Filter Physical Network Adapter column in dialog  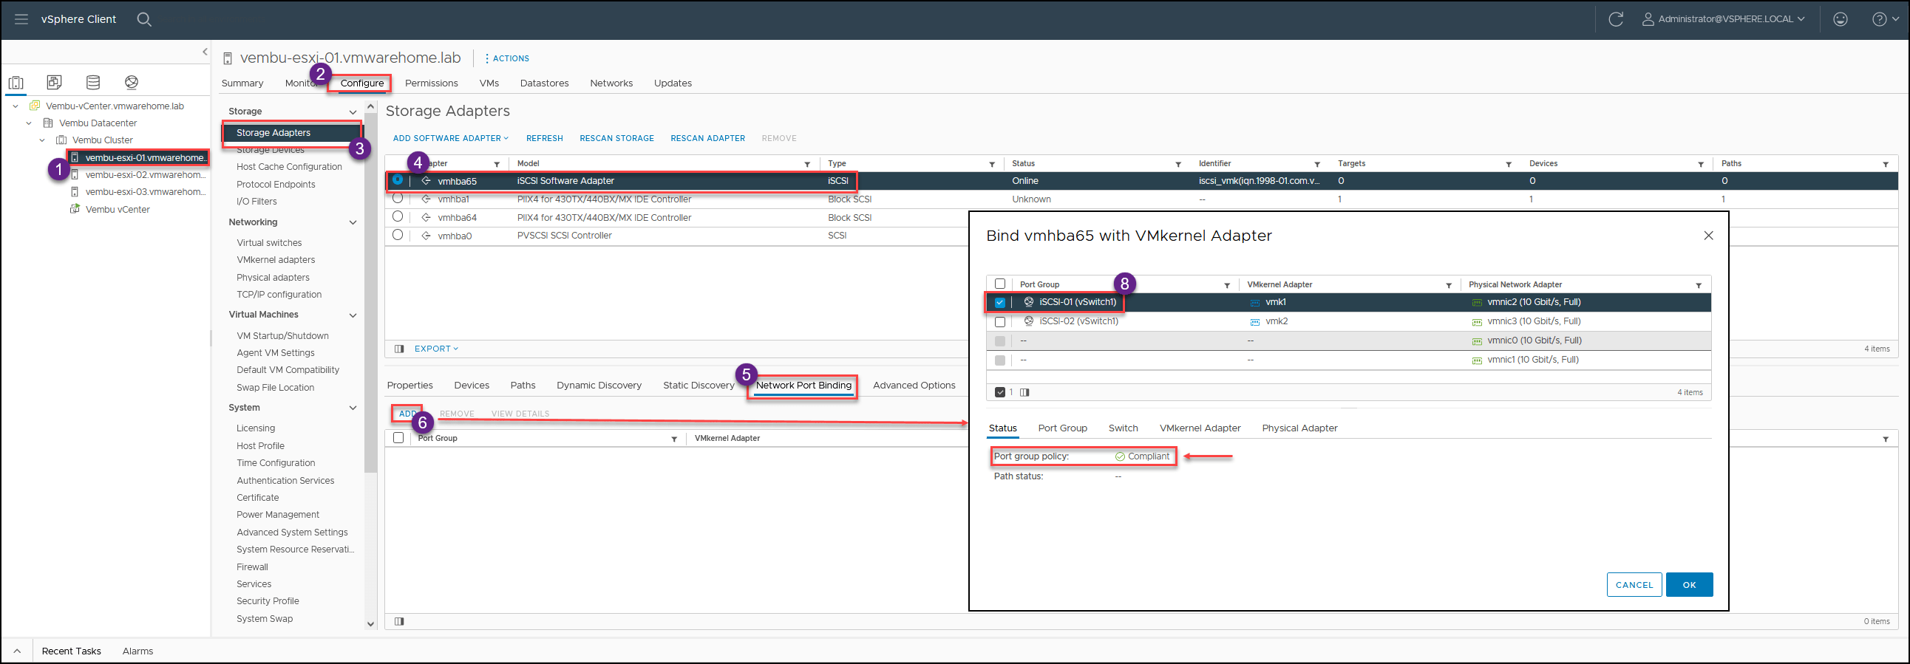coord(1699,285)
